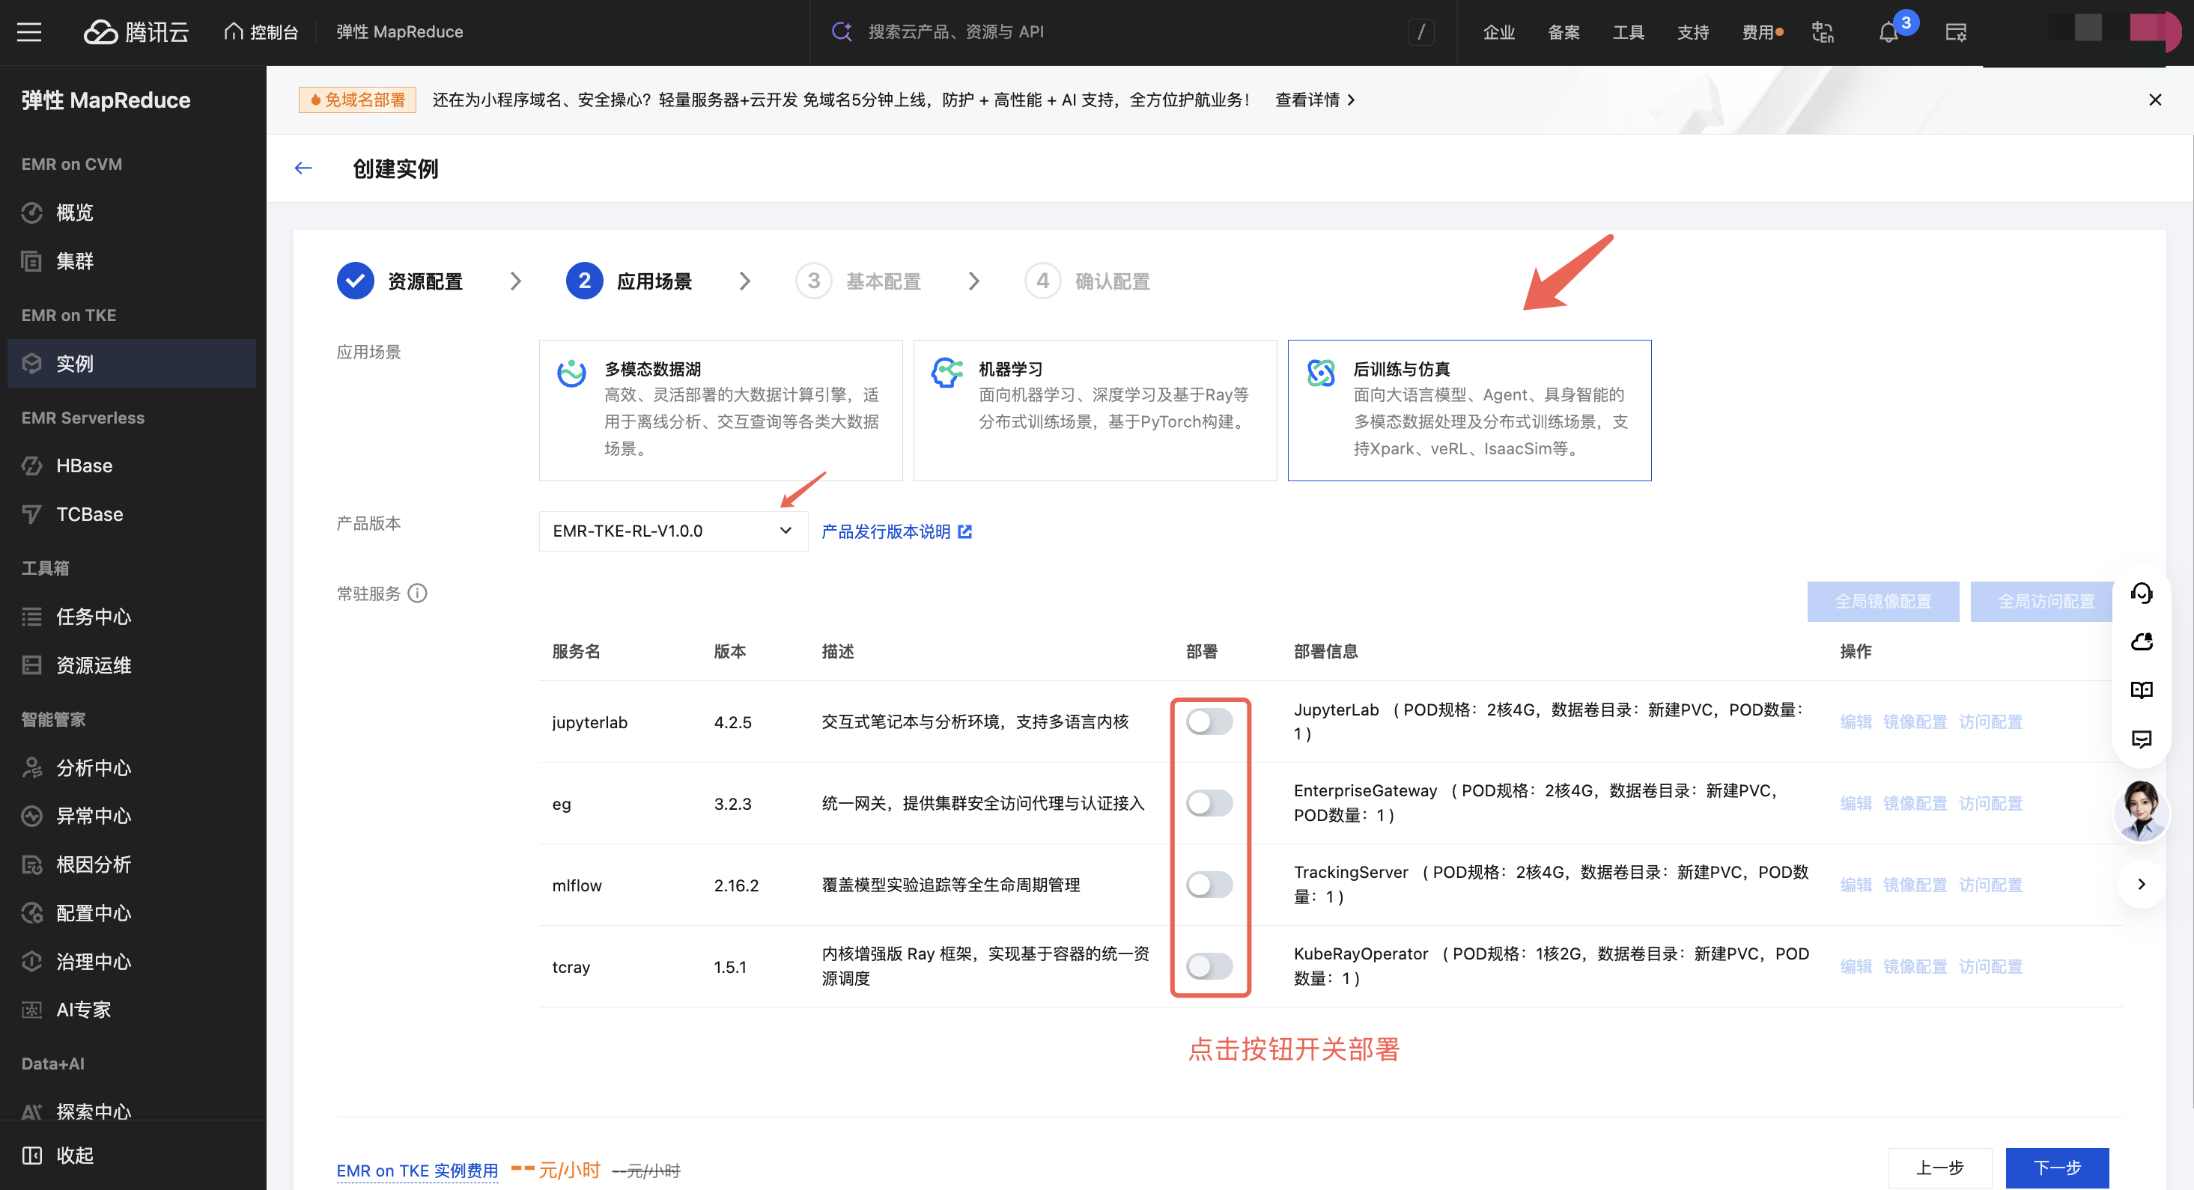
Task: Click the external link icon after 产品发行版本说明
Action: [965, 531]
